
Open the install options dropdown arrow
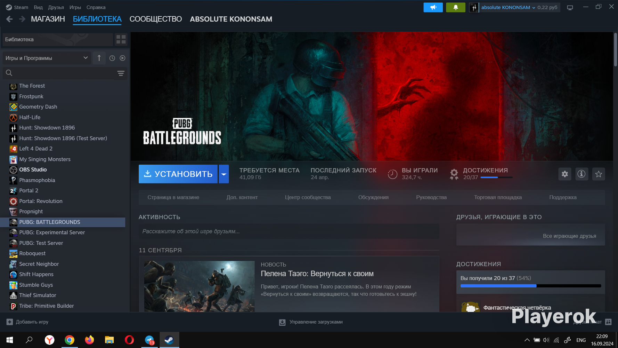[224, 174]
